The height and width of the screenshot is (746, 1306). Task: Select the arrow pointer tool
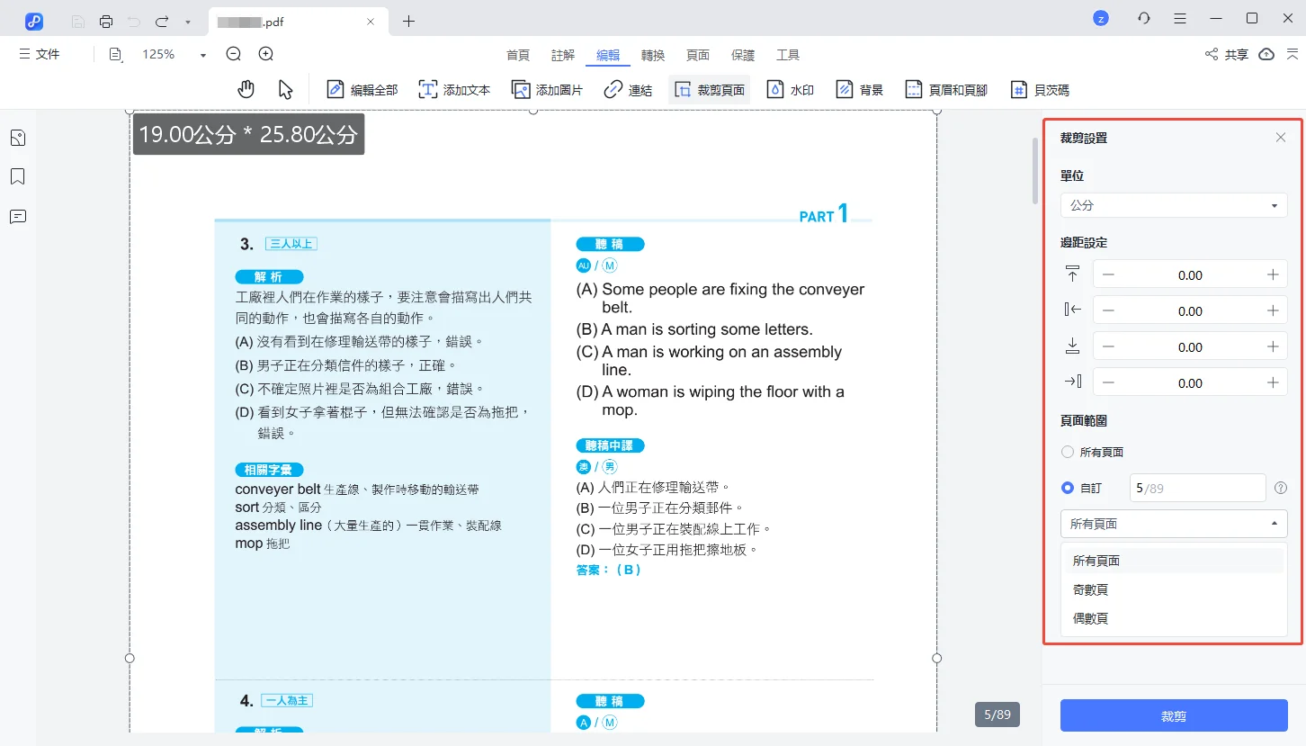(x=286, y=89)
